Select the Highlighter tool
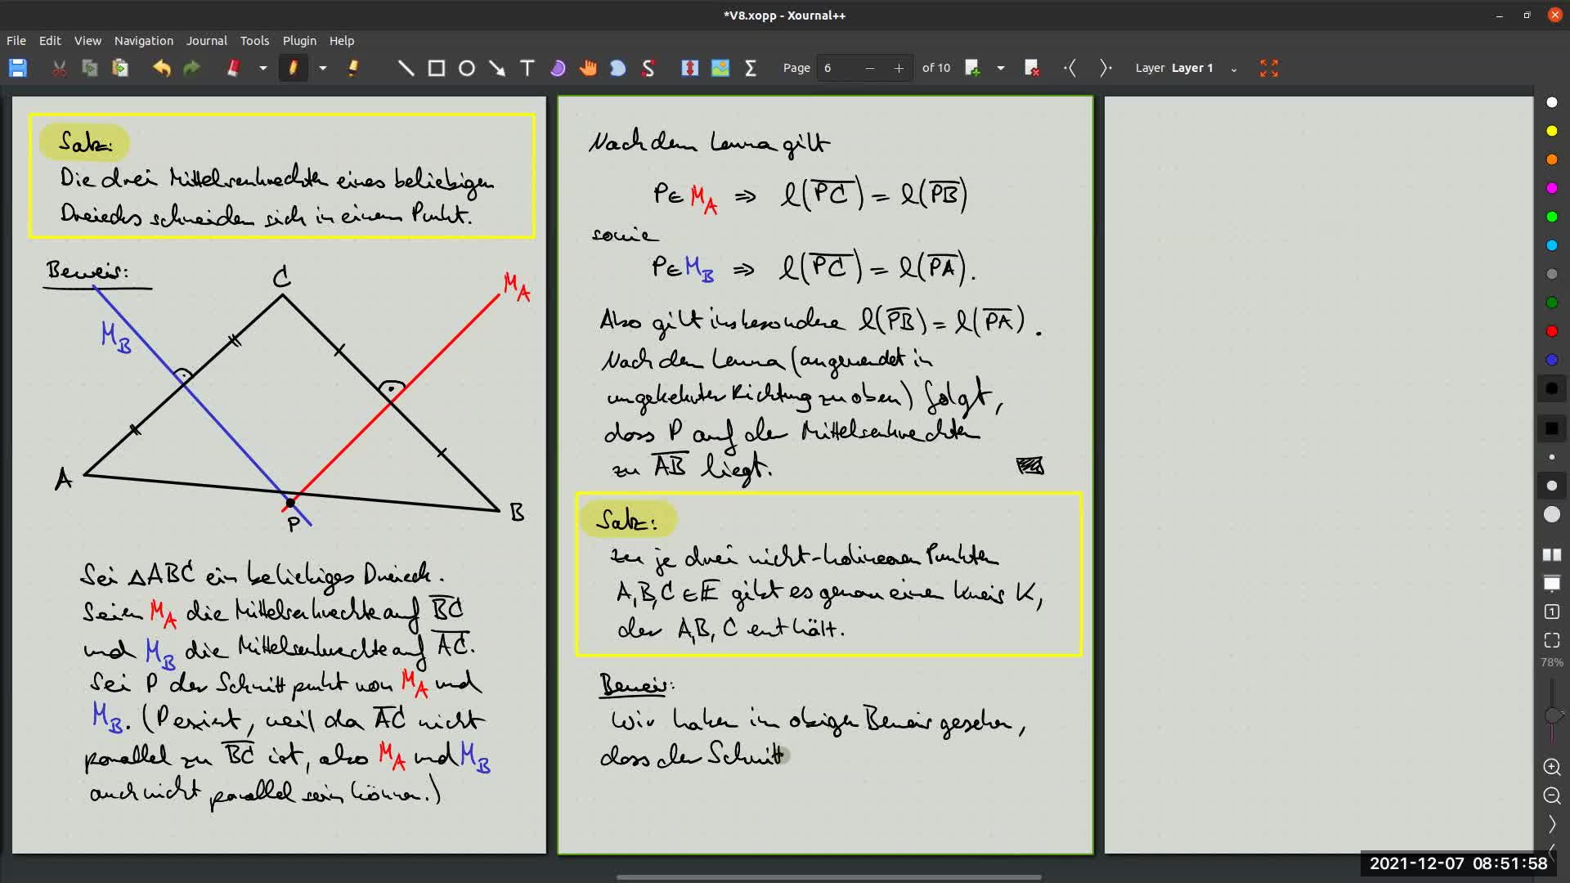 pyautogui.click(x=353, y=68)
